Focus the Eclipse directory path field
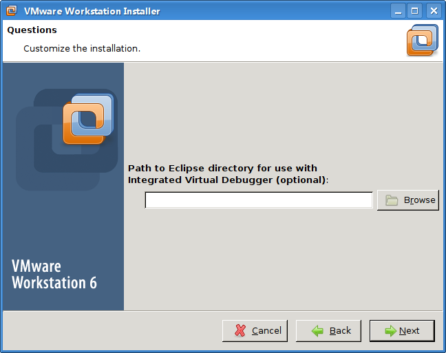The height and width of the screenshot is (353, 446). click(259, 200)
